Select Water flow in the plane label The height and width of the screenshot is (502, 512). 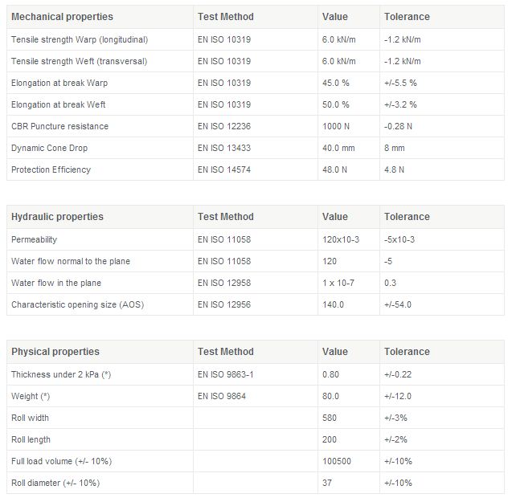56,283
